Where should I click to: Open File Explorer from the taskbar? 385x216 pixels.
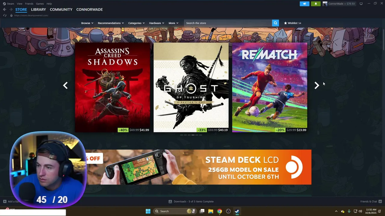pyautogui.click(x=211, y=211)
